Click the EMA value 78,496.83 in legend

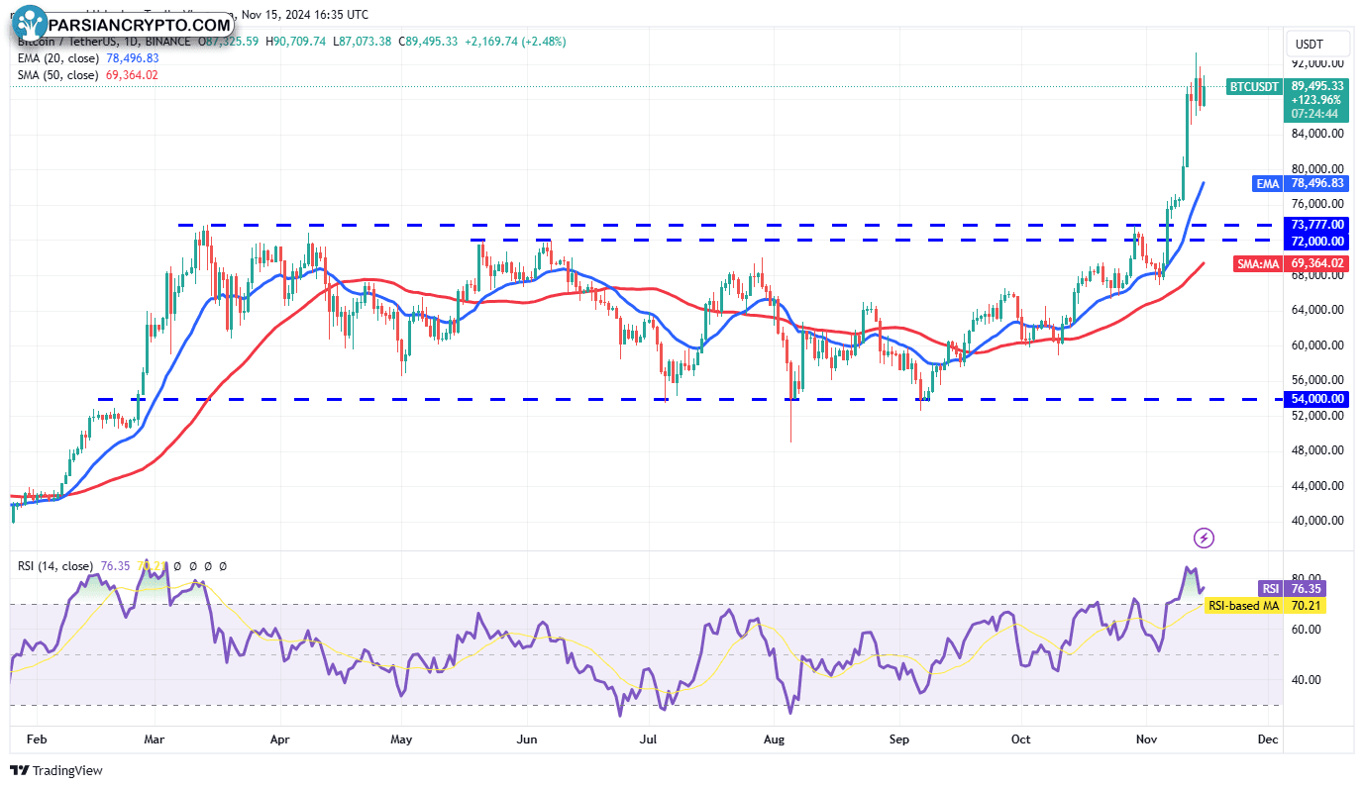pos(132,58)
